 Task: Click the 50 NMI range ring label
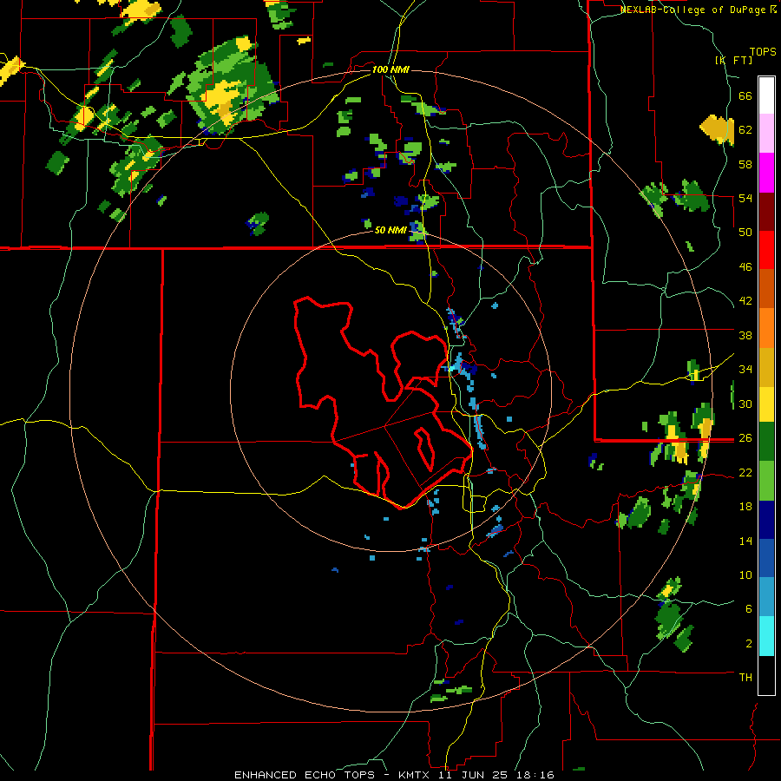coord(390,230)
